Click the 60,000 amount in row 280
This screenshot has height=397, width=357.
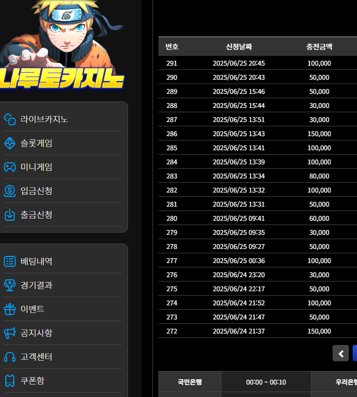coord(319,219)
